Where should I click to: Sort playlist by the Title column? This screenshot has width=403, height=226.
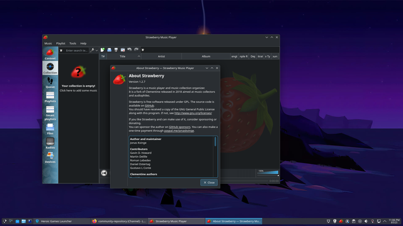123,56
